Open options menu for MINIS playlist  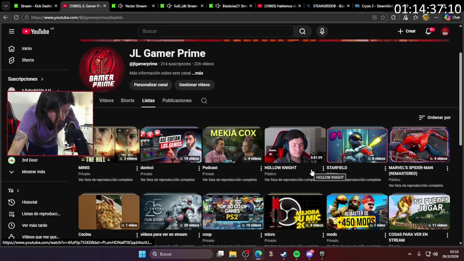(137, 168)
